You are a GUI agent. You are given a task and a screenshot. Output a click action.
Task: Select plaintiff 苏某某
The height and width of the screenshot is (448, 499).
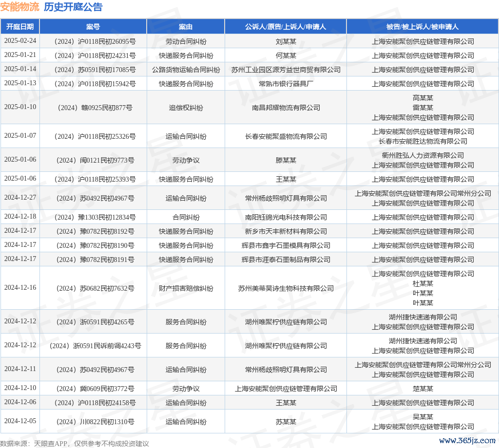[286, 422]
